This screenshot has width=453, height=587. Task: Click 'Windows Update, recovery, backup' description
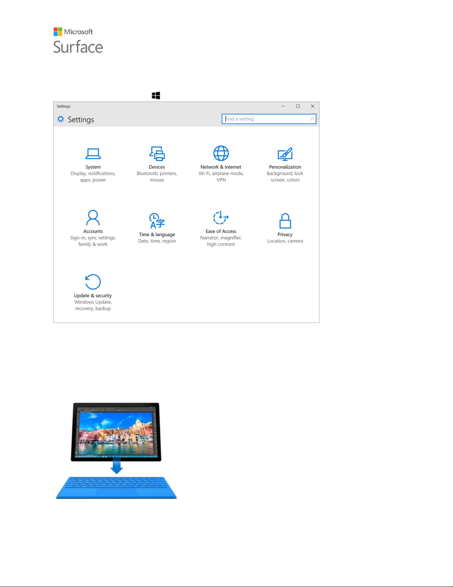93,305
